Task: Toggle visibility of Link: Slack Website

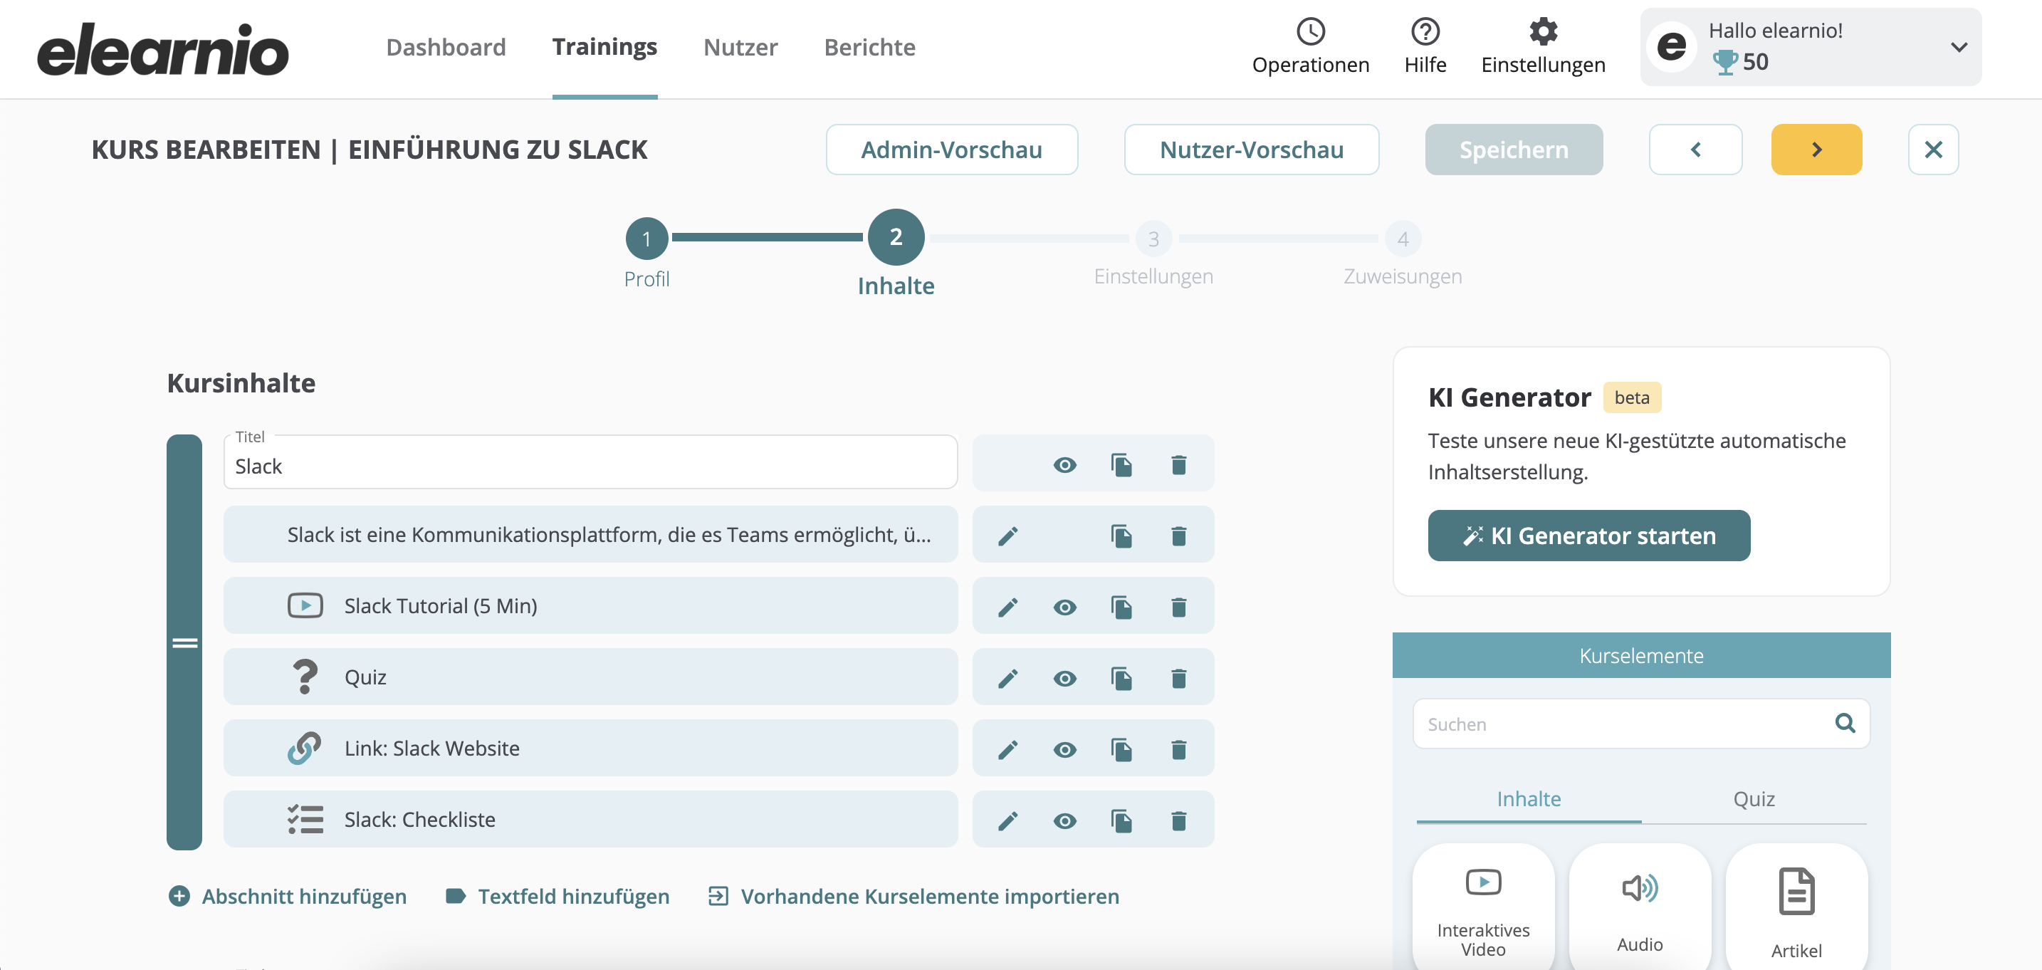Action: click(1064, 751)
